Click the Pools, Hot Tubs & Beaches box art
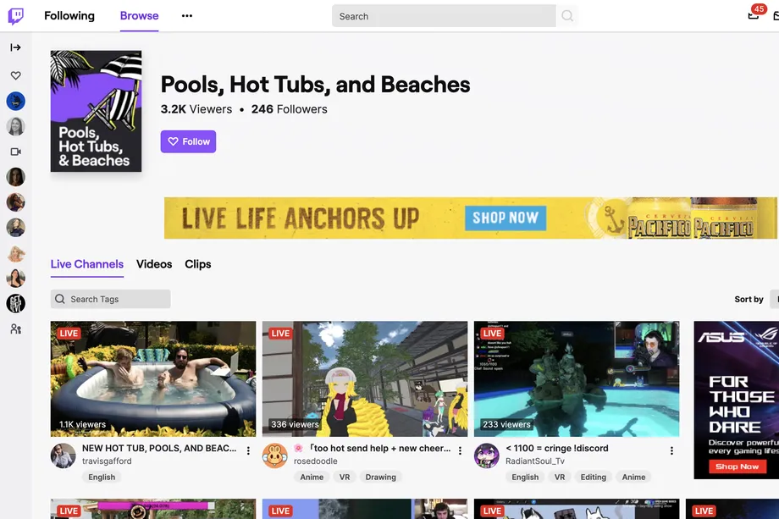Viewport: 779px width, 519px height. point(96,111)
